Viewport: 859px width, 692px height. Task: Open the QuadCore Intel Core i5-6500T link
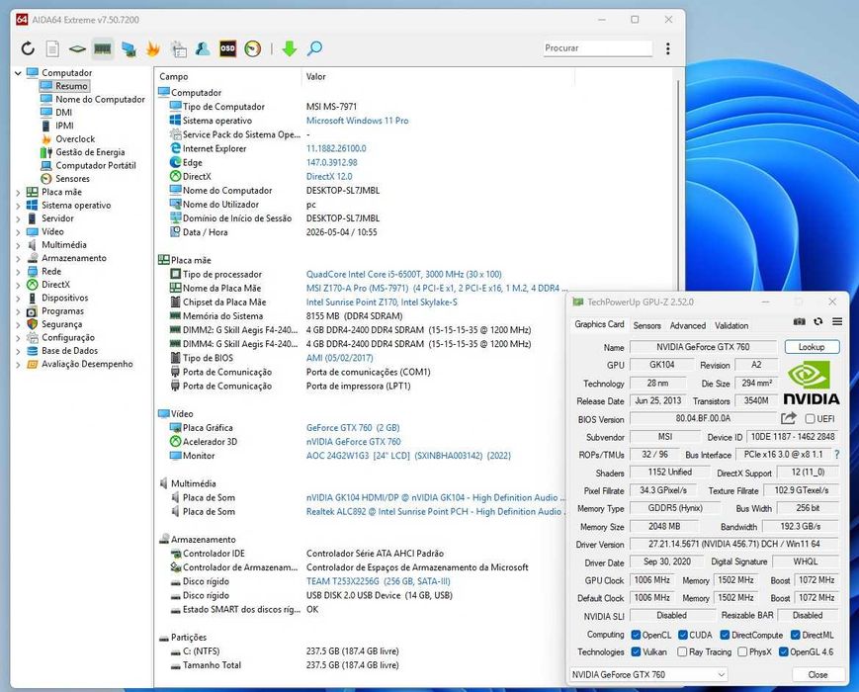click(x=403, y=274)
